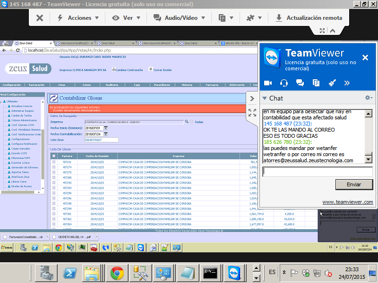Viewport: 378px width, 283px height.
Task: Check the box for factura 457288
Action: point(54,178)
